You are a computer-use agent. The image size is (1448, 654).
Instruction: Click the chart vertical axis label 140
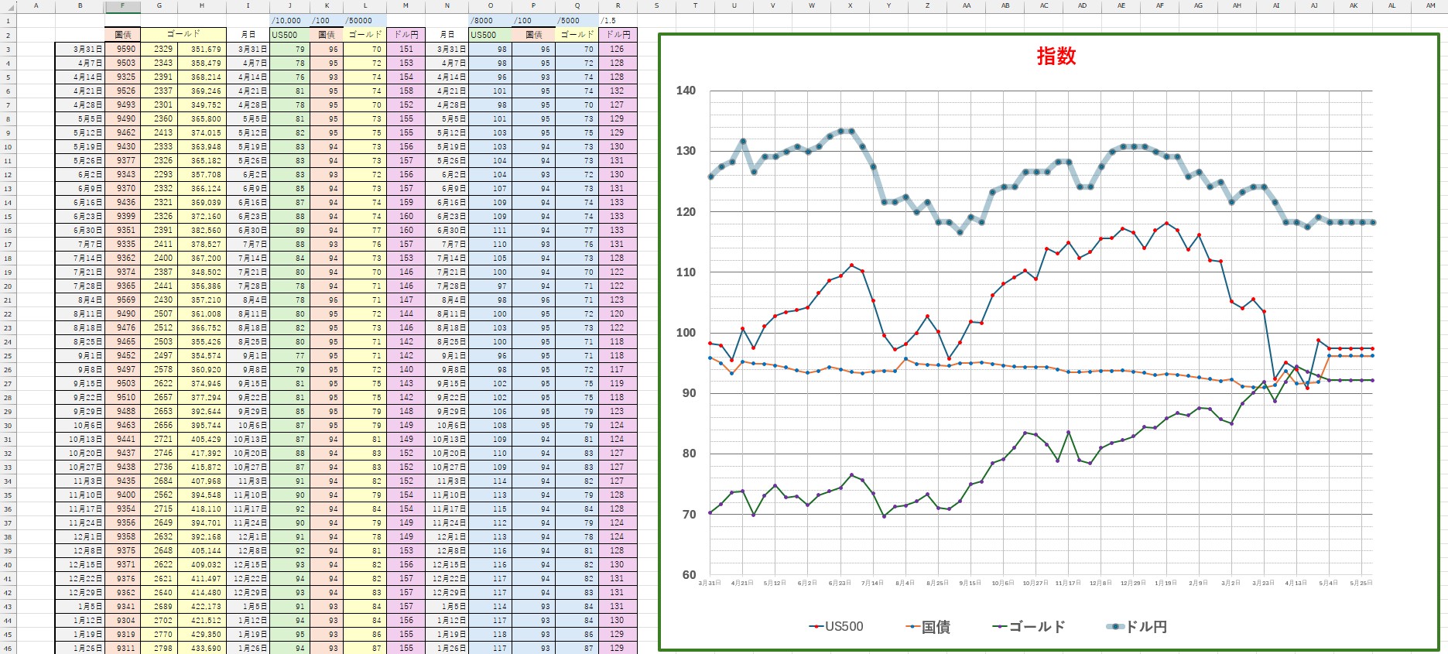pos(686,91)
